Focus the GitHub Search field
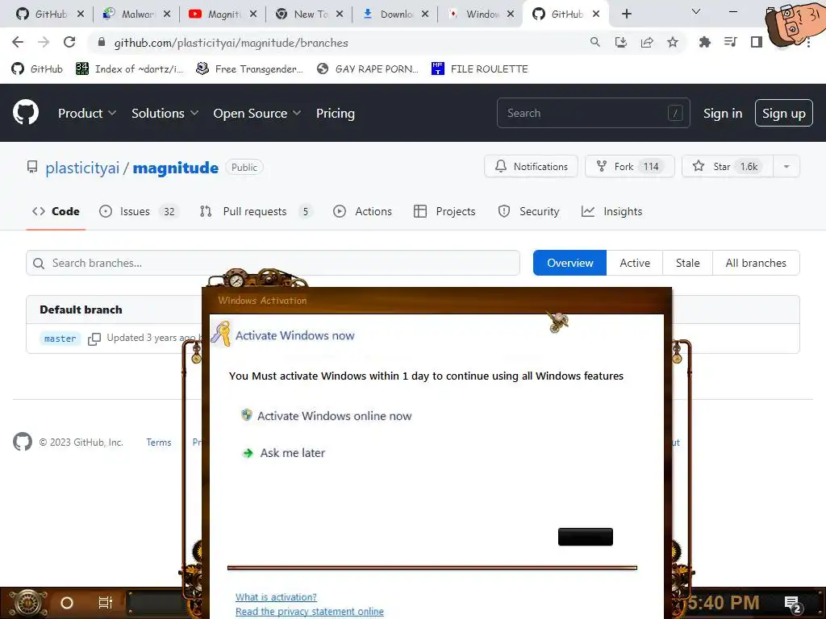The width and height of the screenshot is (826, 619). 593,113
